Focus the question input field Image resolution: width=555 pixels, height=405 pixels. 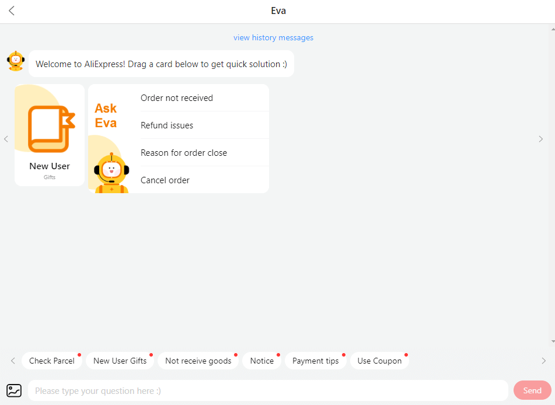pos(268,391)
